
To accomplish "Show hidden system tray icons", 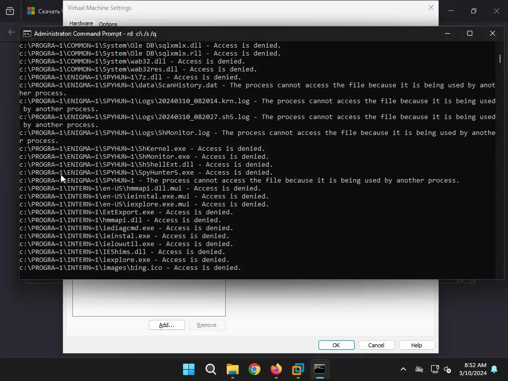I will pos(403,369).
